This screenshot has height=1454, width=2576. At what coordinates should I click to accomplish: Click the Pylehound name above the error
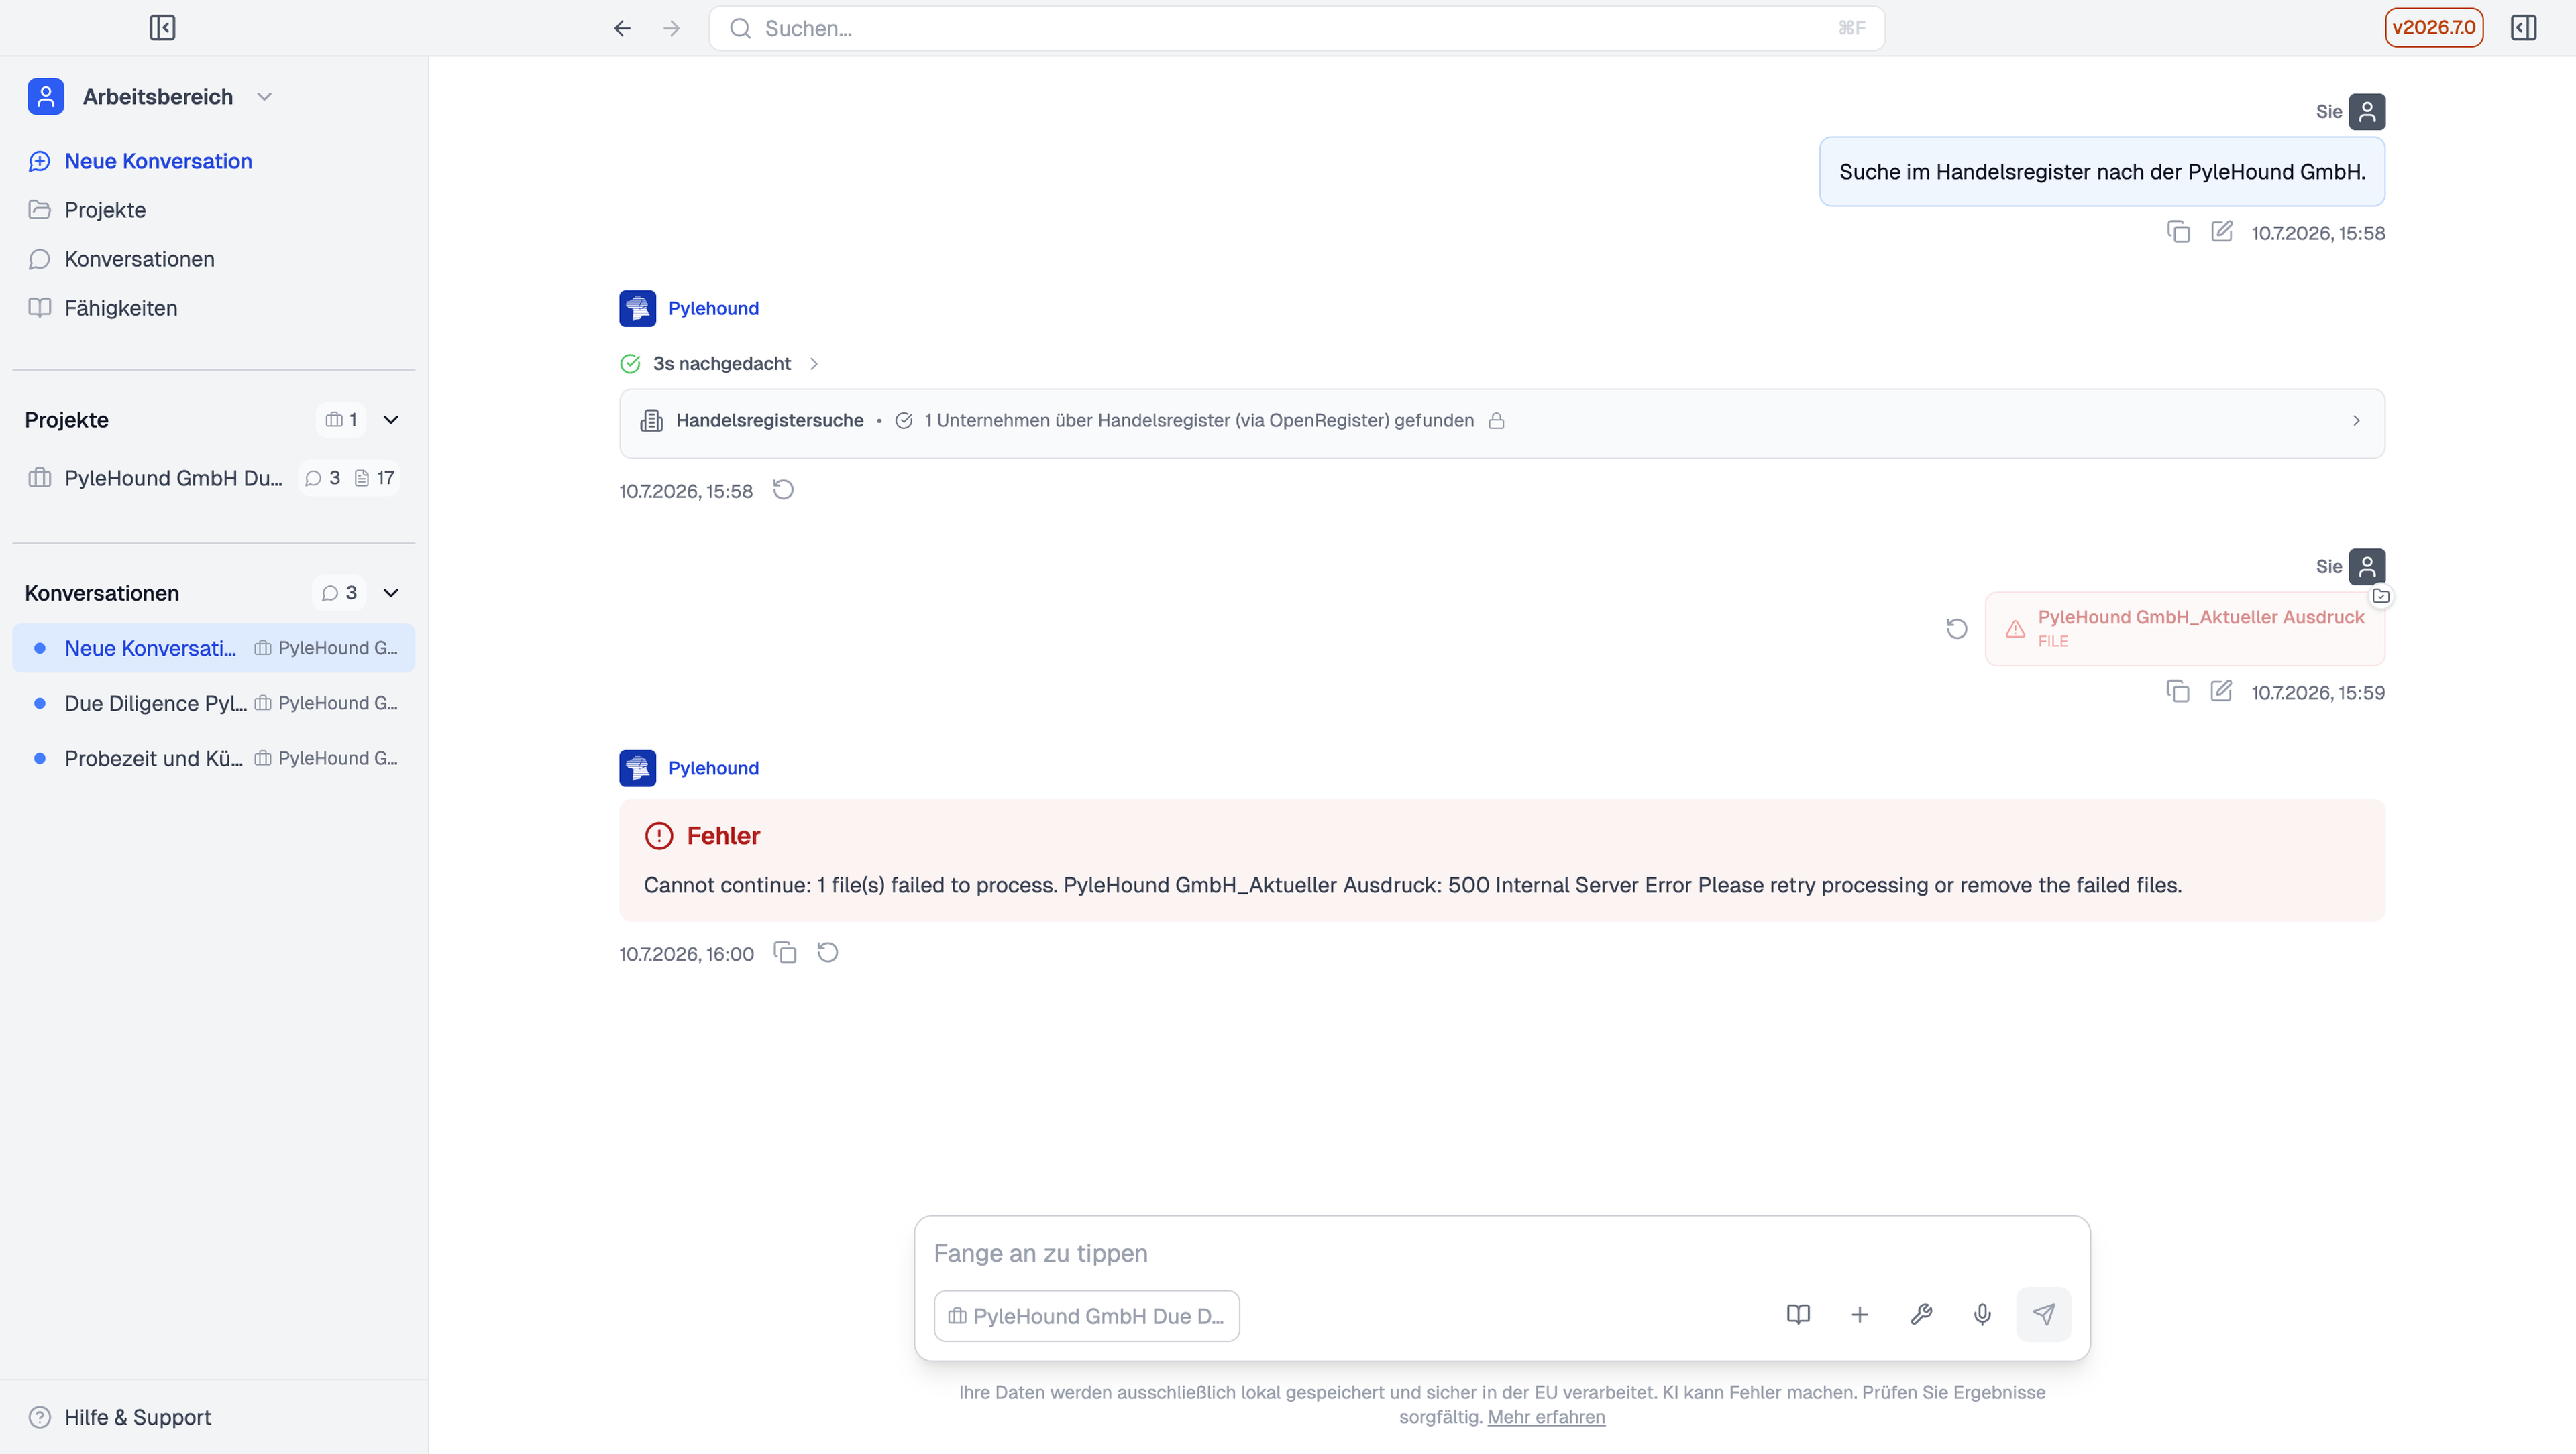tap(713, 768)
